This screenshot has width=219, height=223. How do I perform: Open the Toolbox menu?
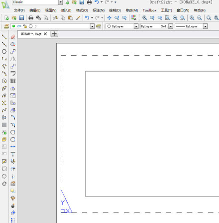coord(149,10)
